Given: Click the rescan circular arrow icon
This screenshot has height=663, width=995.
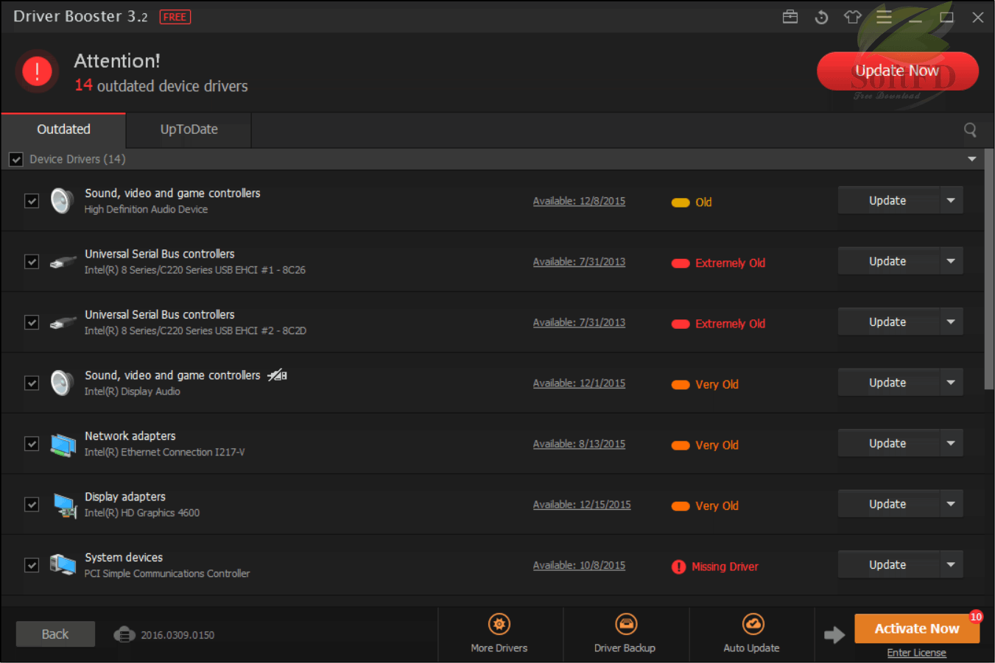Looking at the screenshot, I should tap(821, 16).
